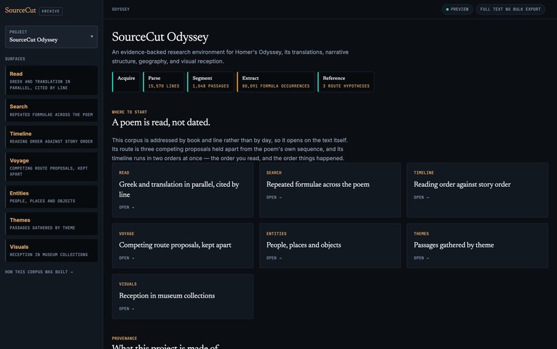
Task: Click the 'SURFACES' sidebar heading
Action: (x=15, y=59)
